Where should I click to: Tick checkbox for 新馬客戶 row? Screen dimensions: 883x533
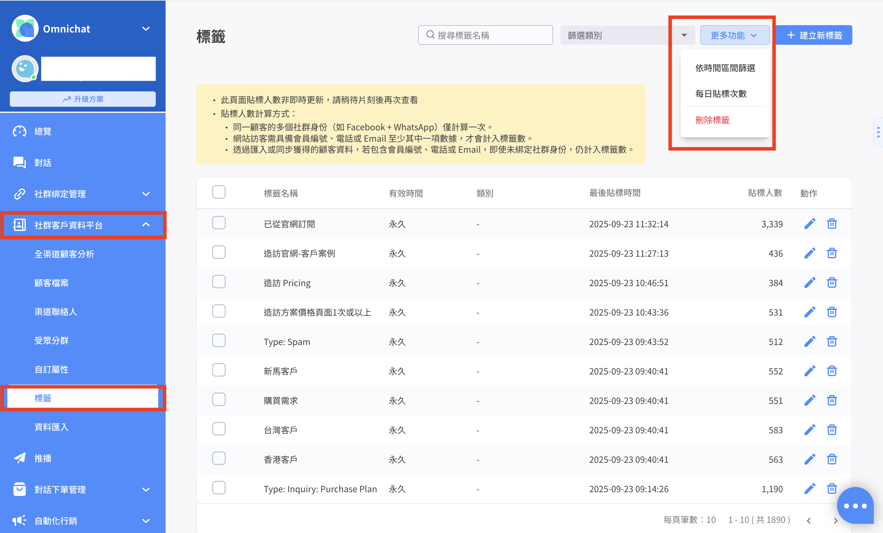pyautogui.click(x=219, y=370)
